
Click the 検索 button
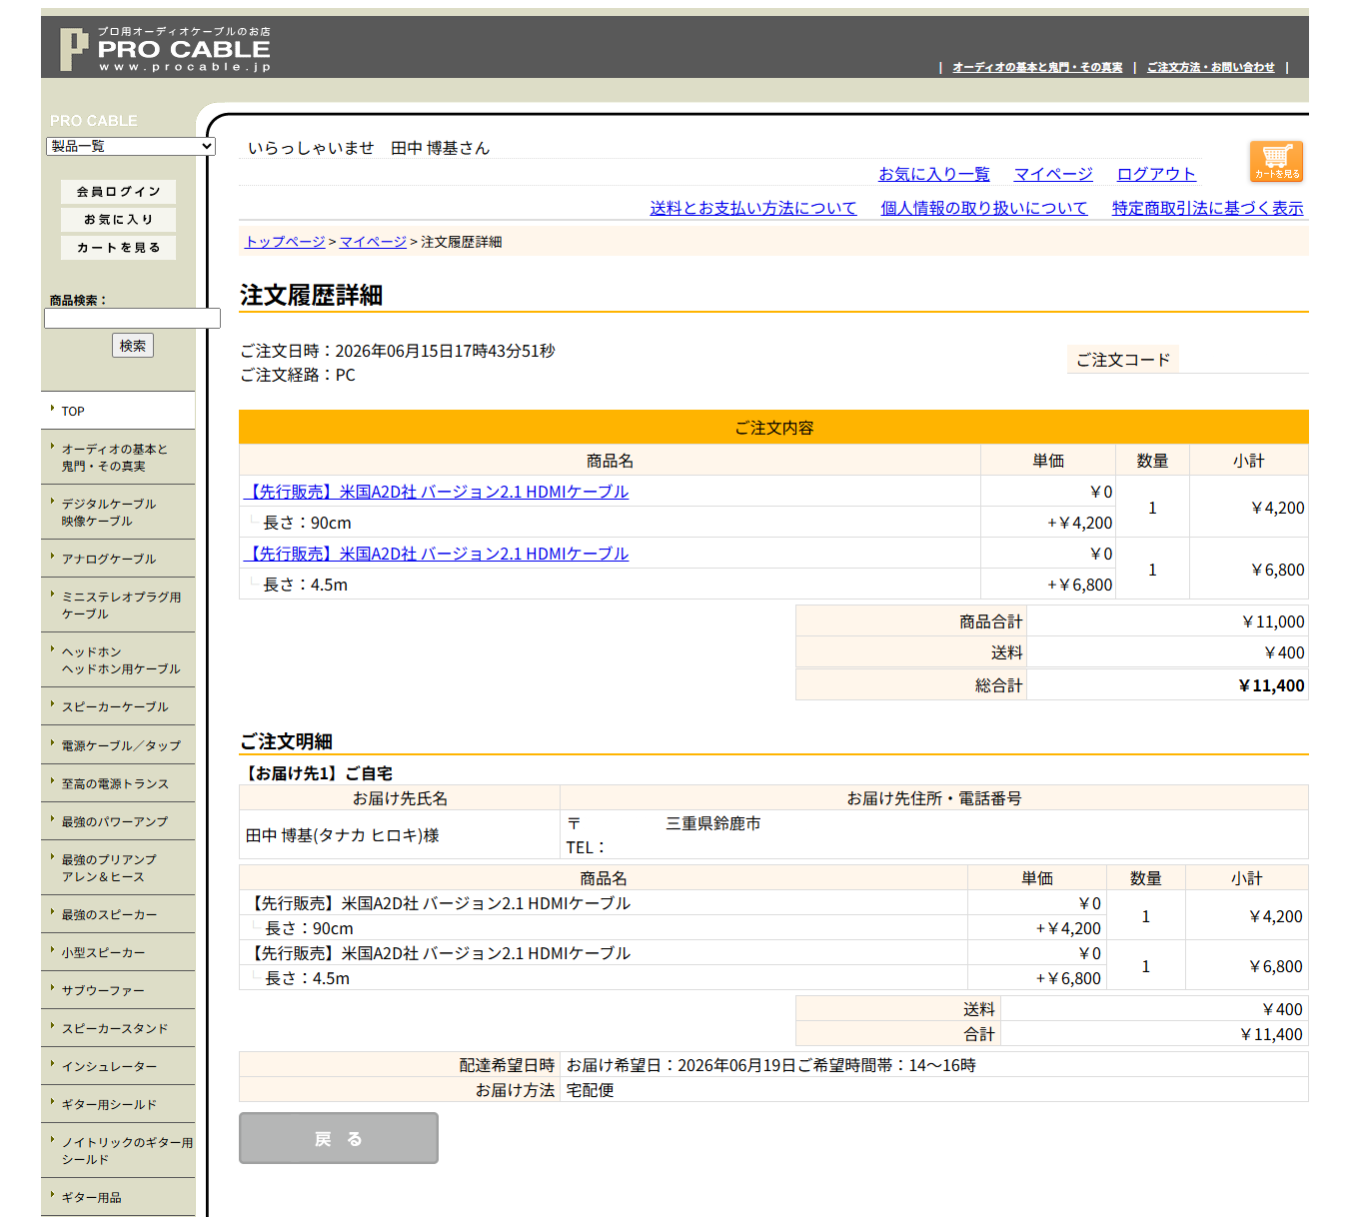click(x=133, y=346)
